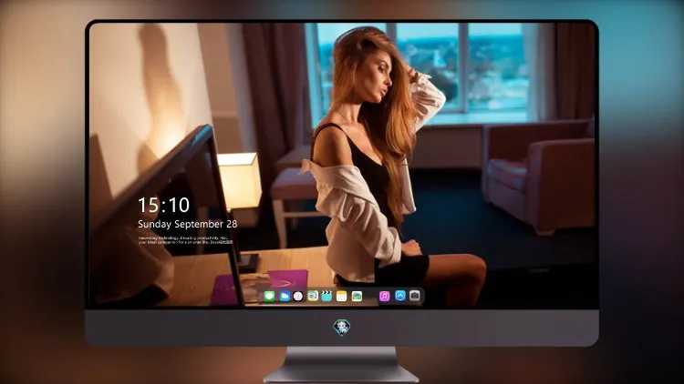Click the Sunday September 28 date
The height and width of the screenshot is (384, 684).
pos(188,224)
